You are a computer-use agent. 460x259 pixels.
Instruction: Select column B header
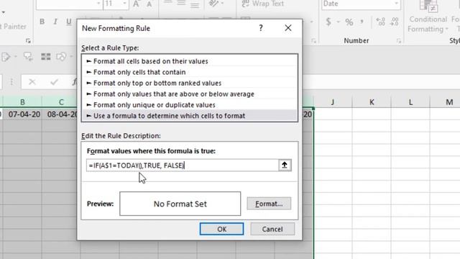pos(22,102)
